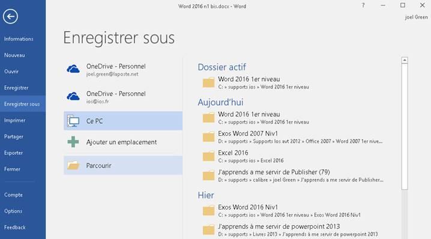The height and width of the screenshot is (239, 431).
Task: Open the Informations menu item
Action: tap(19, 39)
